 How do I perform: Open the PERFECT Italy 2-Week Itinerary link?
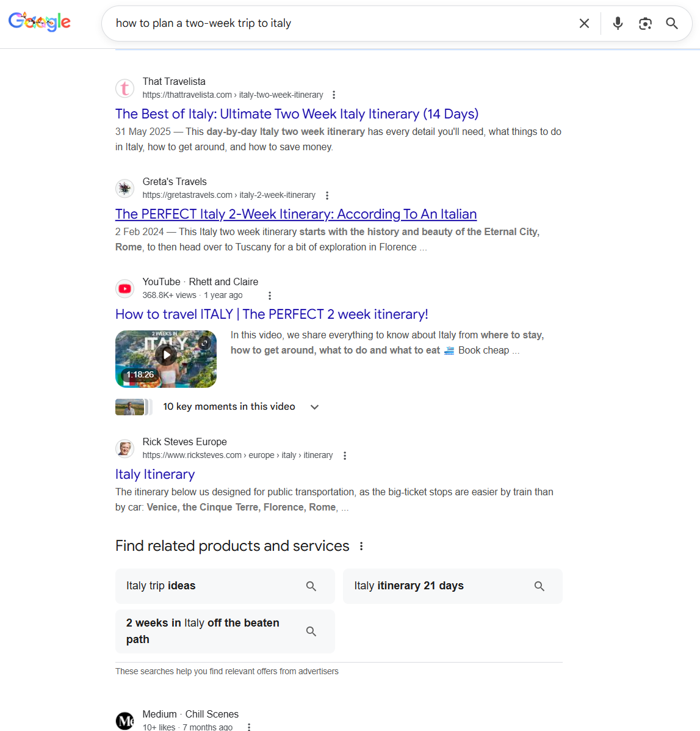[x=296, y=214]
